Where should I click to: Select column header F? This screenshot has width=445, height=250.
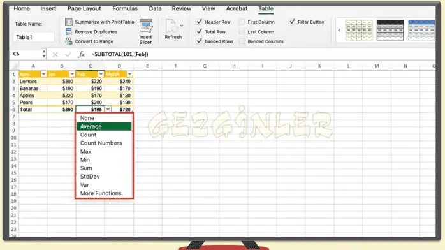[176, 66]
